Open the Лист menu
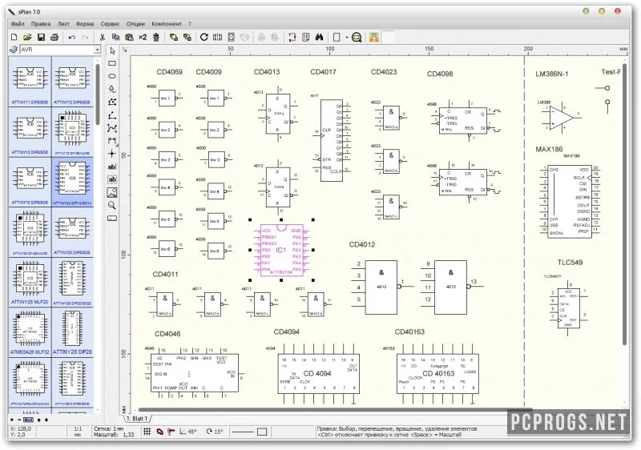This screenshot has height=450, width=641. [63, 24]
